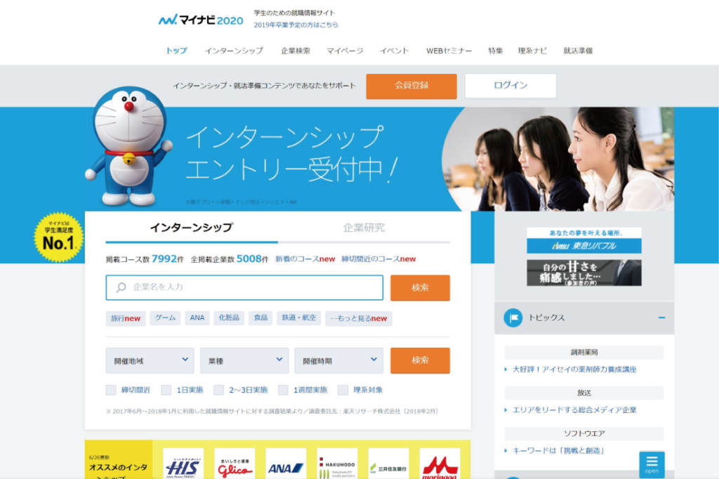Click the マイナビ2020 logo
This screenshot has width=719, height=479.
[201, 20]
